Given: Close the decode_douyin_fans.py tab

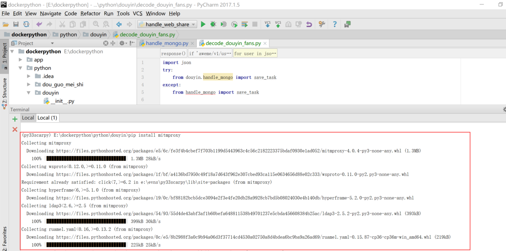Looking at the screenshot, I should tap(265, 43).
